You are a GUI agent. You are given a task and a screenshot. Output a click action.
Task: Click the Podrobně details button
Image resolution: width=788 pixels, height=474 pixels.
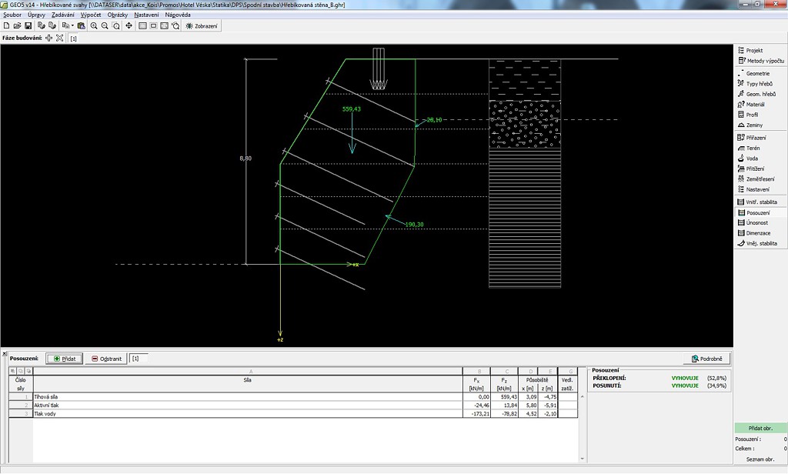click(x=706, y=359)
